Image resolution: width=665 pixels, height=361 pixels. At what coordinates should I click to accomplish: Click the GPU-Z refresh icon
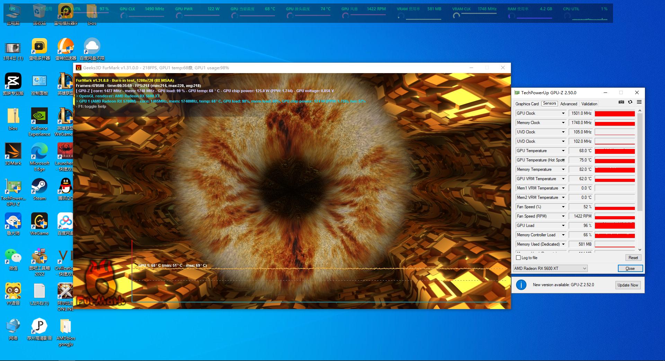coord(630,102)
